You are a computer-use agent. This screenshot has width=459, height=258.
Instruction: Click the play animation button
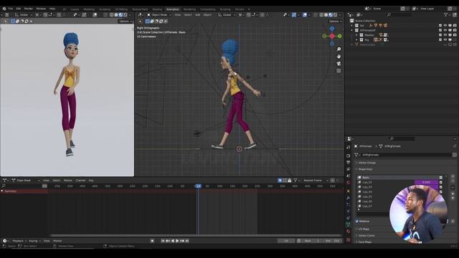177,241
